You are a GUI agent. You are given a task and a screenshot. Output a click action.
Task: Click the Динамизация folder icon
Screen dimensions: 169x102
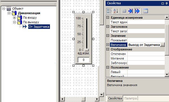point(14,13)
